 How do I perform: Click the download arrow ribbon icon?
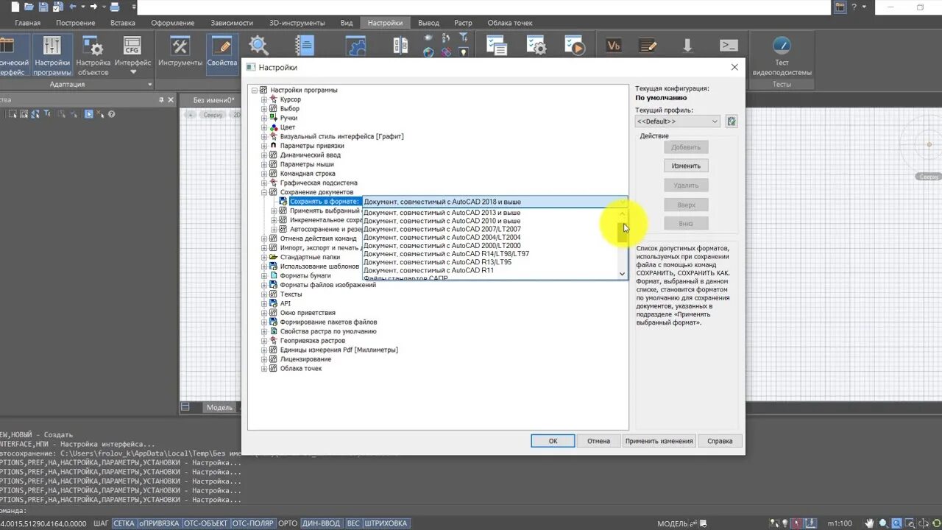[687, 46]
